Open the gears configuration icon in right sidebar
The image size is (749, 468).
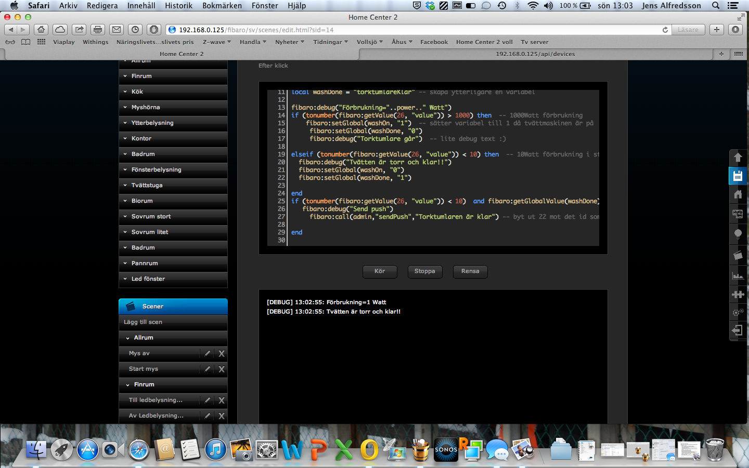click(738, 313)
